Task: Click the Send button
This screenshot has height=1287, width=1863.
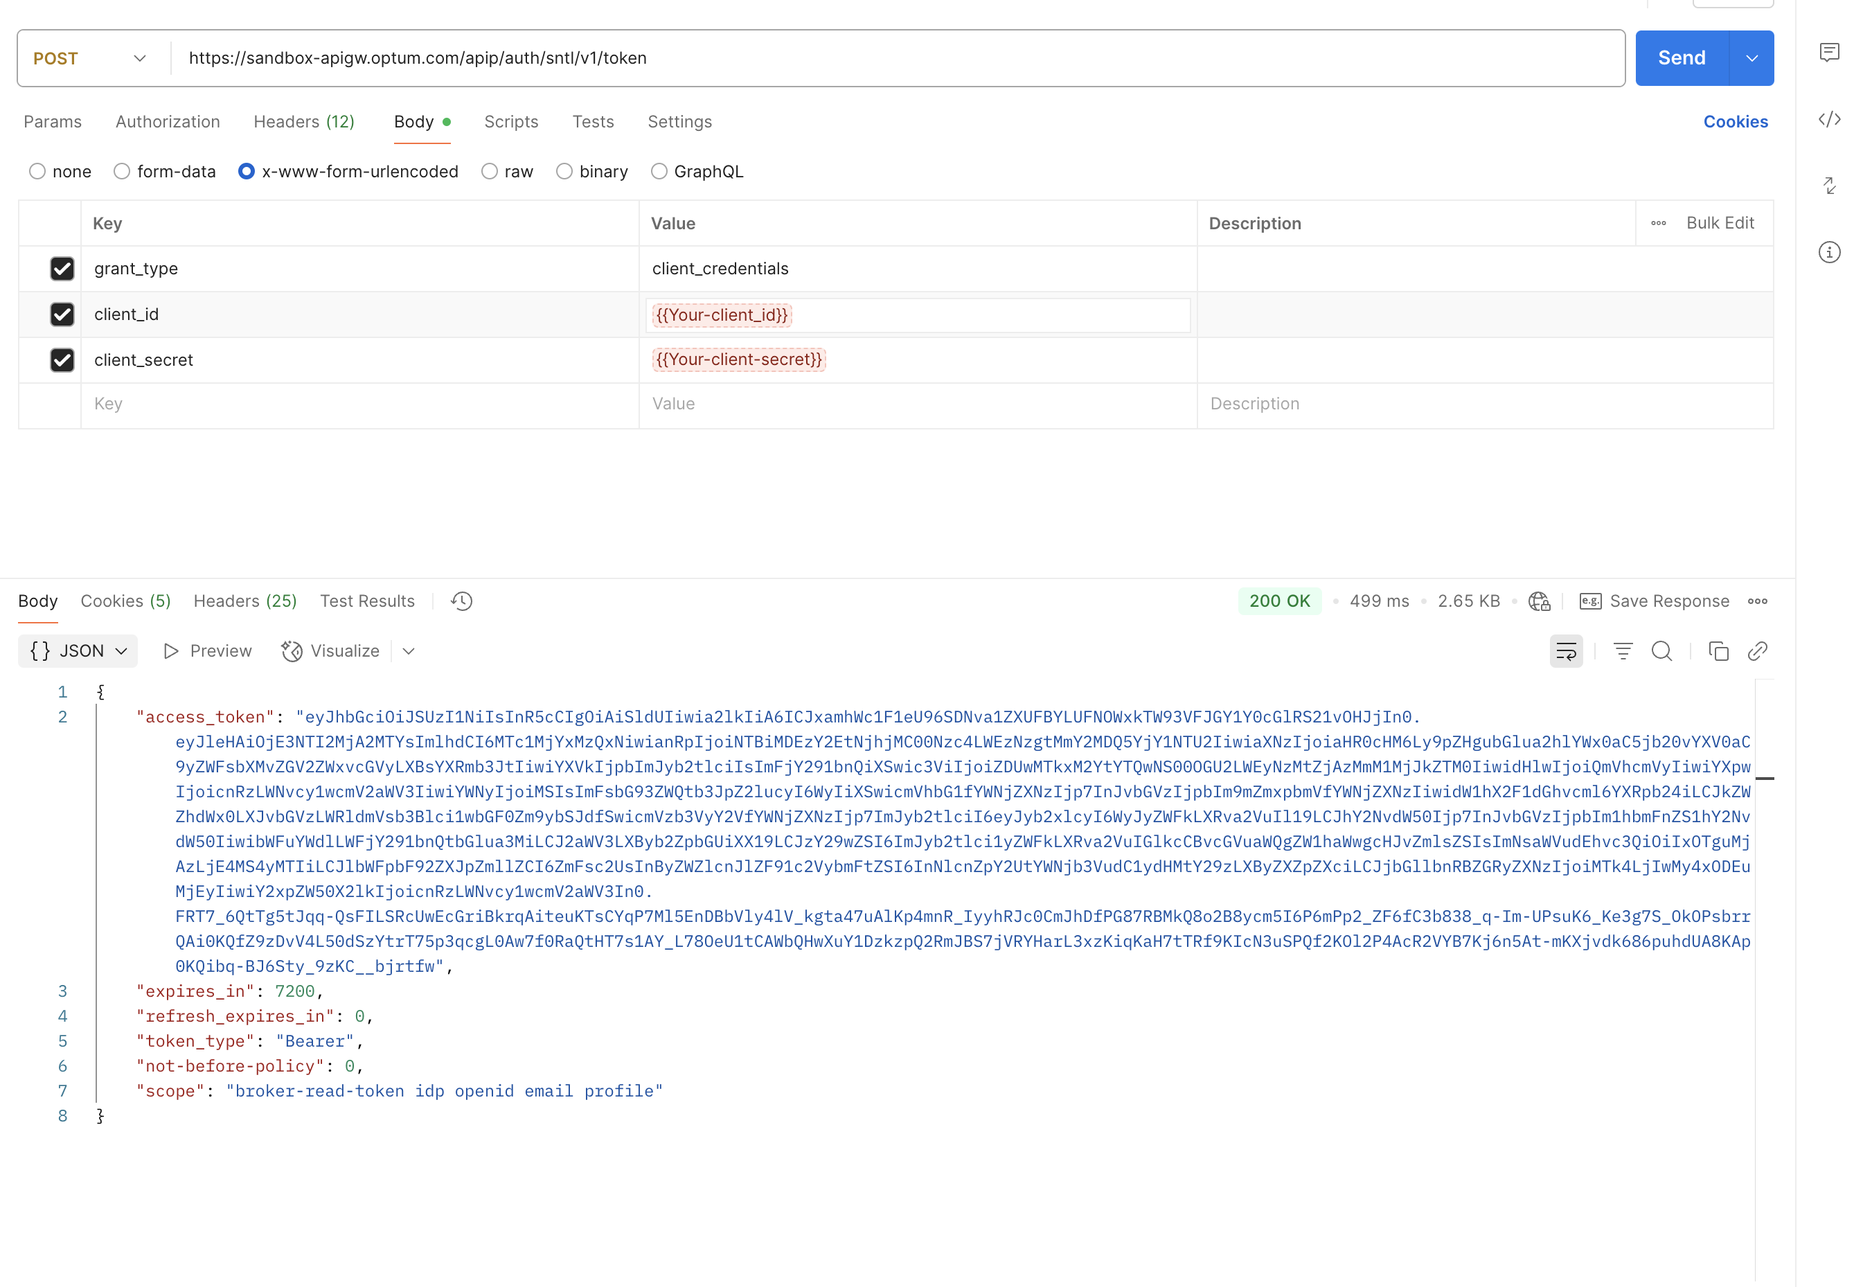Action: coord(1682,58)
